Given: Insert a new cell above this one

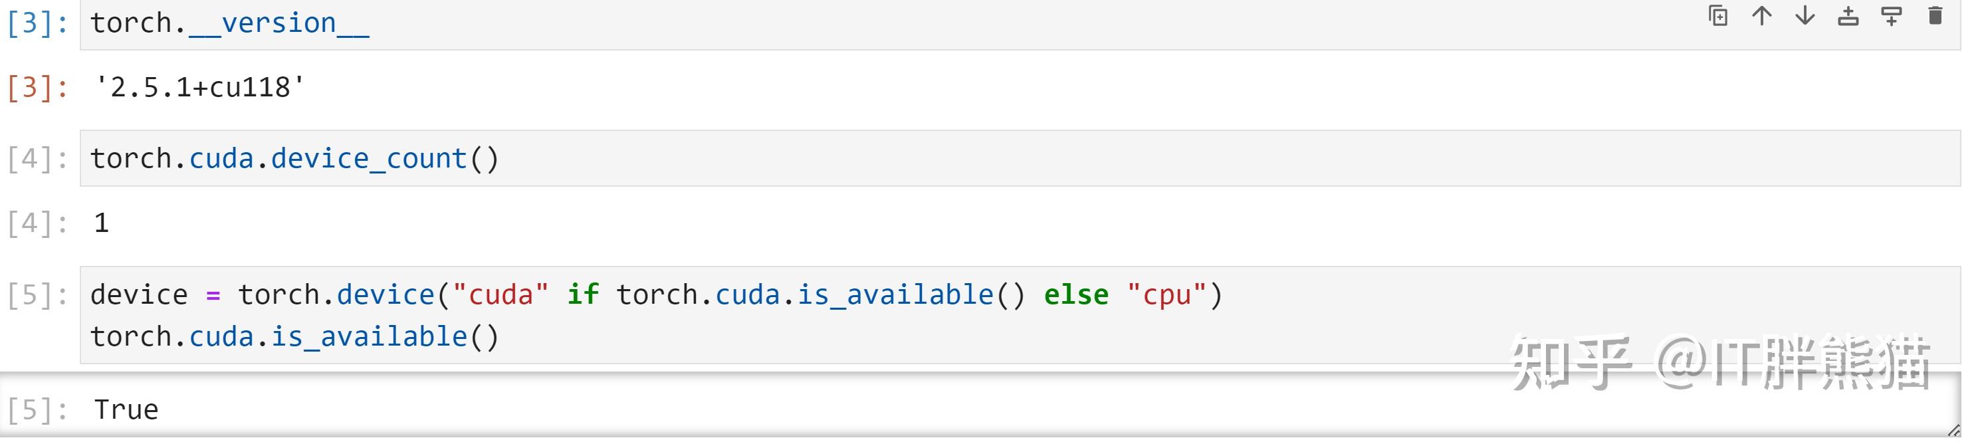Looking at the screenshot, I should 1848,16.
